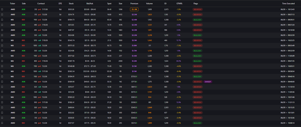The height and width of the screenshot is (127, 301).
Task: Bookmark the AMD 495 put row
Action: point(2,30)
